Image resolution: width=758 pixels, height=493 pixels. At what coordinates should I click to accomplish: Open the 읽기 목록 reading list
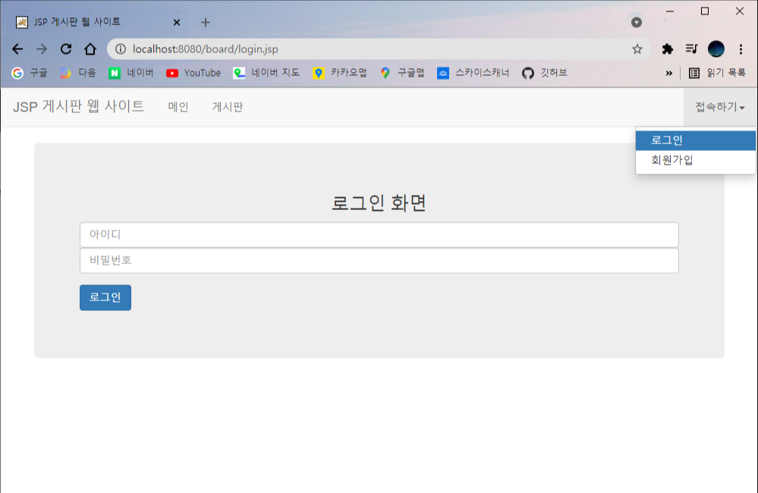717,73
